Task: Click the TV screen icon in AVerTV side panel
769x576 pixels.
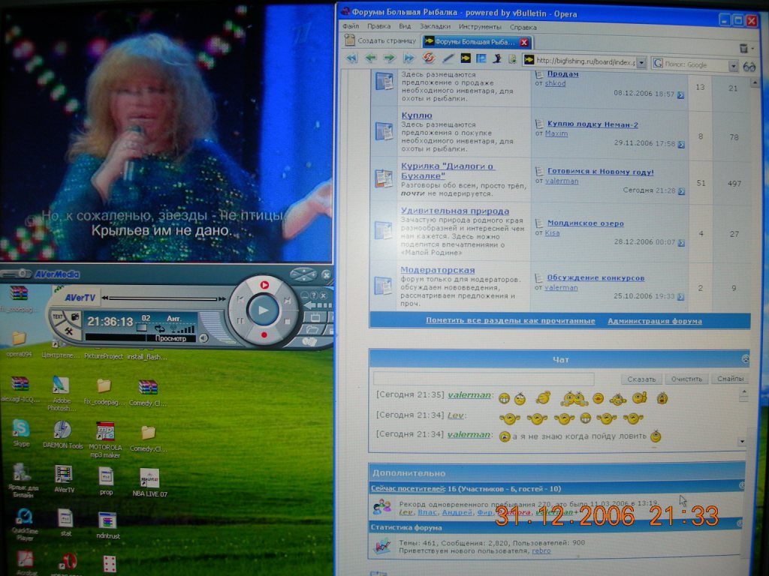Action: tap(315, 318)
